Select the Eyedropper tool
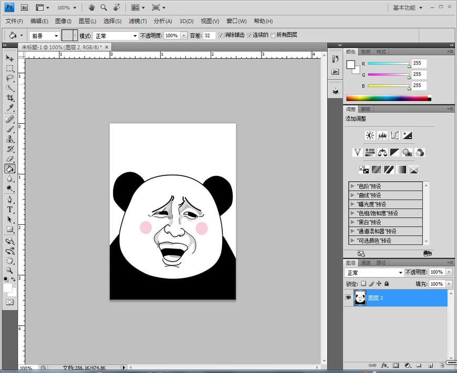 (9, 108)
